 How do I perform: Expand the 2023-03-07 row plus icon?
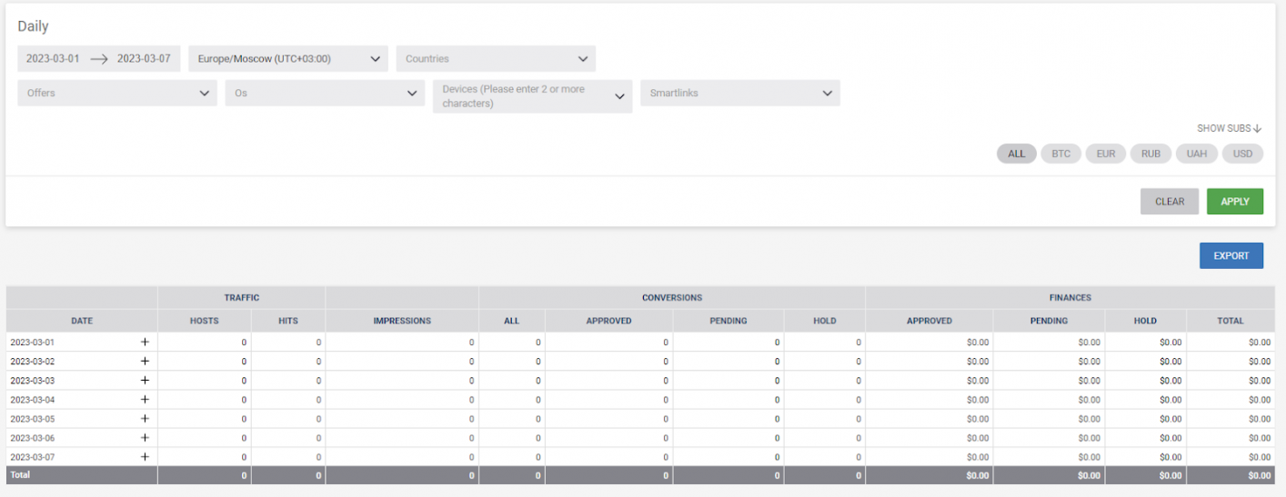[x=144, y=457]
